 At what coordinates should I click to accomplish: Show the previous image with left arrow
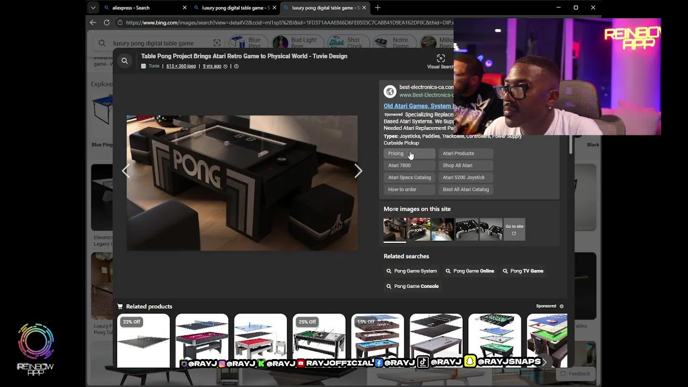126,171
